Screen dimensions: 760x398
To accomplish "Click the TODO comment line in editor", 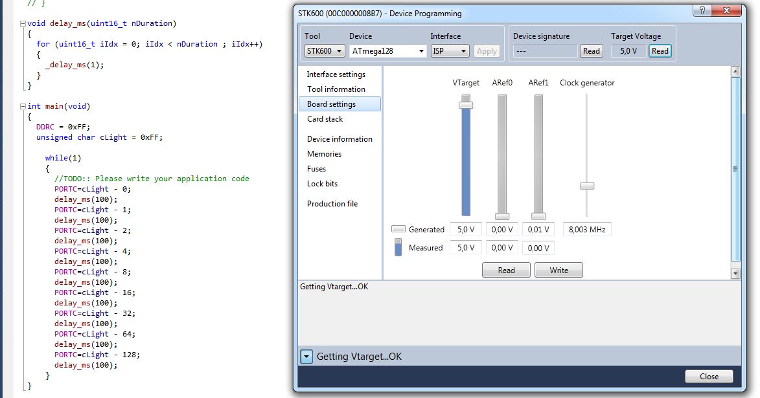I will 152,179.
